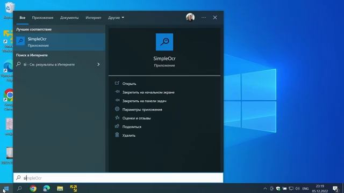
Task: Click the SimpleOcr title in details pane
Action: point(164,58)
